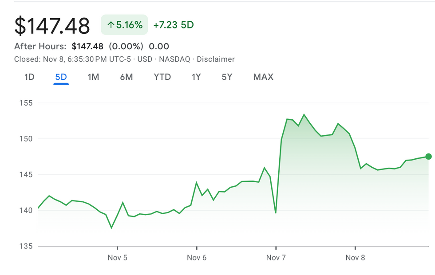Click the up arrow in percentage badge
435x275 pixels.
(x=111, y=25)
